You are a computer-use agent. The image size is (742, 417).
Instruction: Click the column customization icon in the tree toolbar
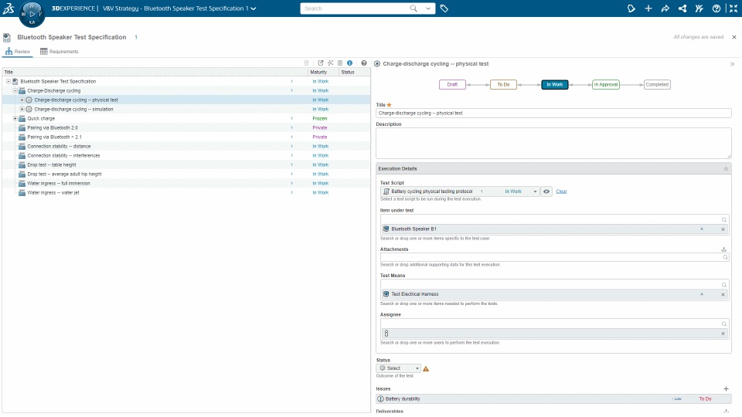click(x=340, y=63)
